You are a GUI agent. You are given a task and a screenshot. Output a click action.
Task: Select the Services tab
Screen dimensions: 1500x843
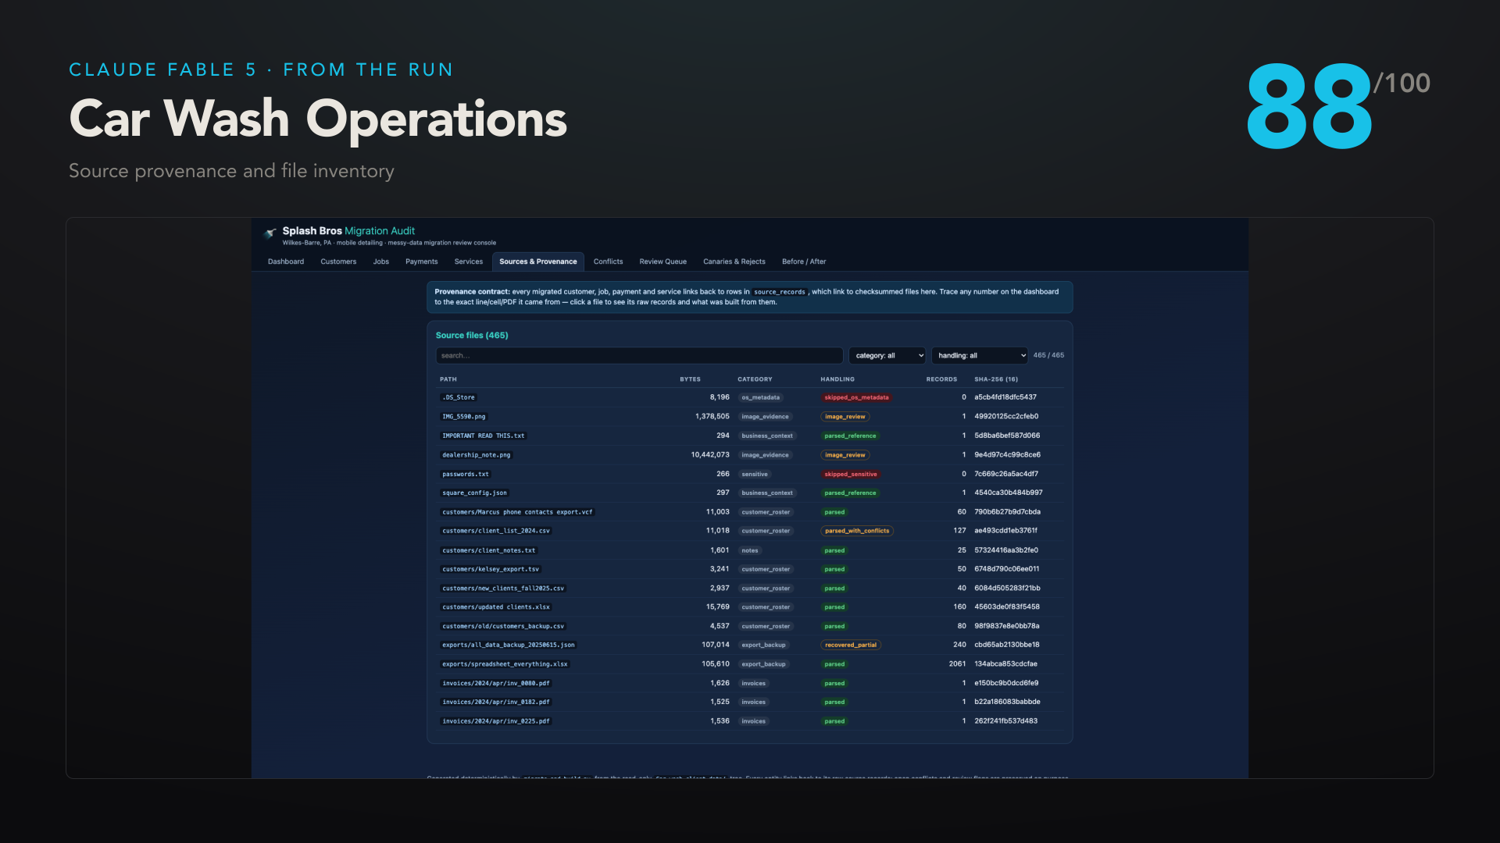tap(469, 261)
